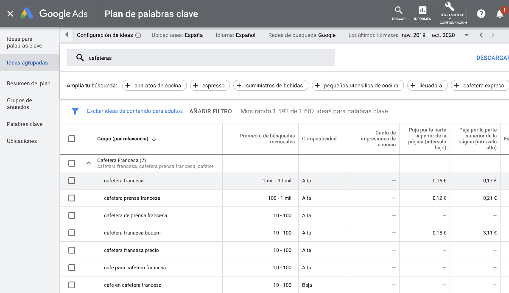This screenshot has width=509, height=293.
Task: Click the Buscar magnifier icon in header
Action: (x=398, y=11)
